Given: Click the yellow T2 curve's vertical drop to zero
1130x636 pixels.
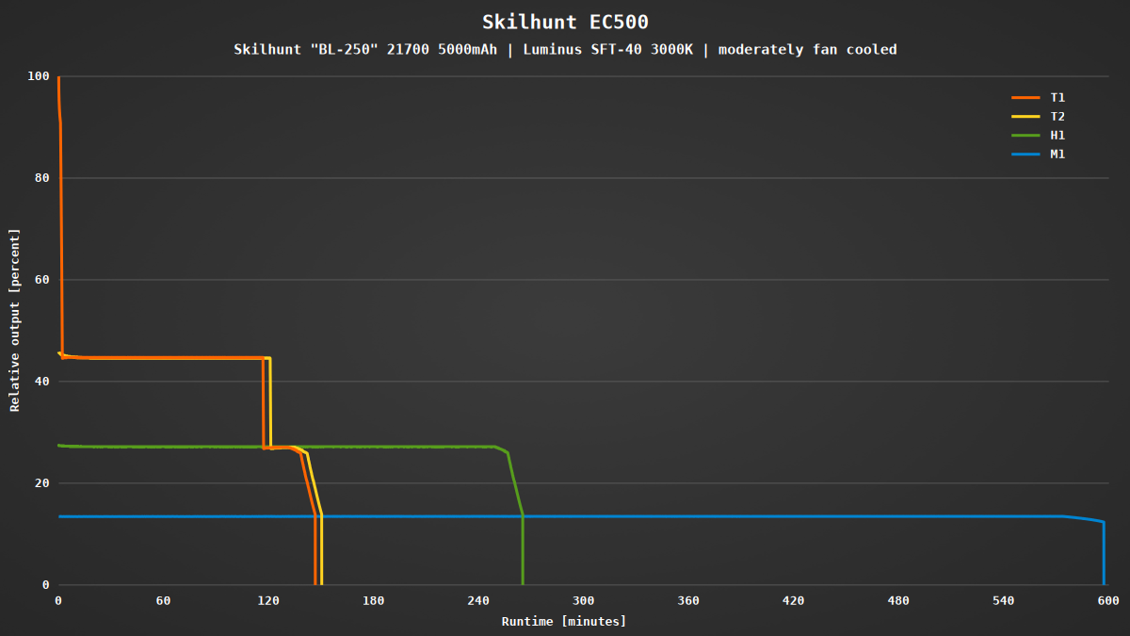Looking at the screenshot, I should coord(321,549).
